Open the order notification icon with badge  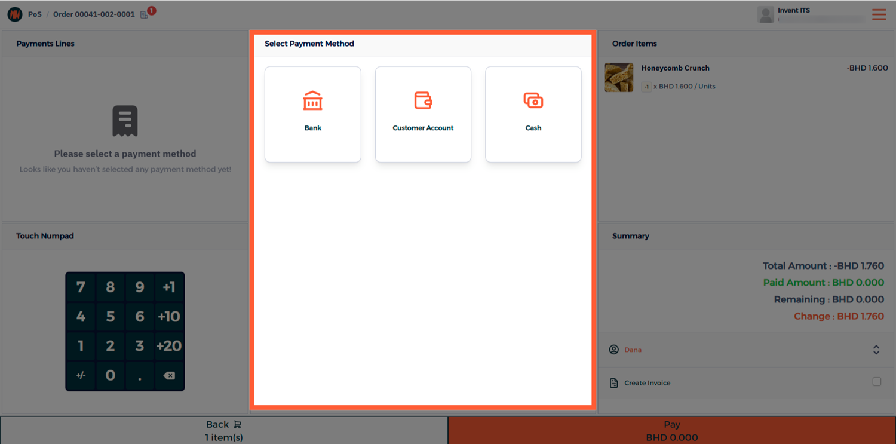tap(145, 14)
